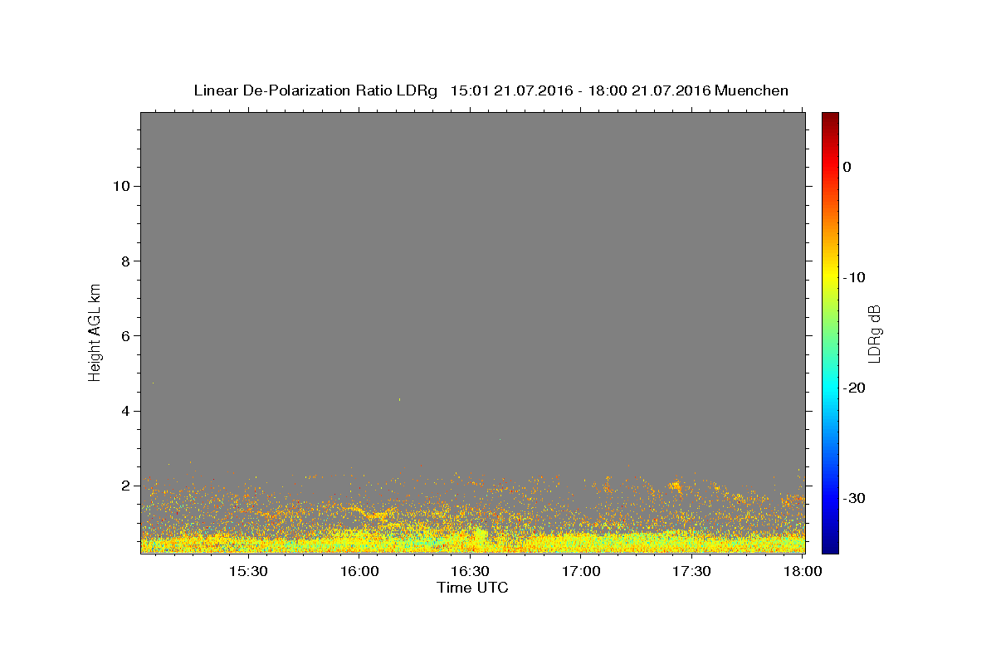Viewport: 996px width, 664px height.
Task: Click the dark blue bottom of the colorbar
Action: [x=830, y=546]
